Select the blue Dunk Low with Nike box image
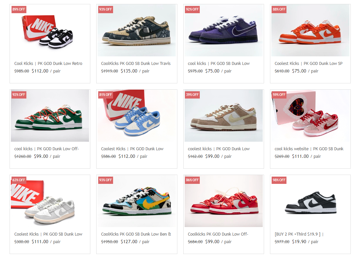The height and width of the screenshot is (258, 358). pyautogui.click(x=136, y=116)
